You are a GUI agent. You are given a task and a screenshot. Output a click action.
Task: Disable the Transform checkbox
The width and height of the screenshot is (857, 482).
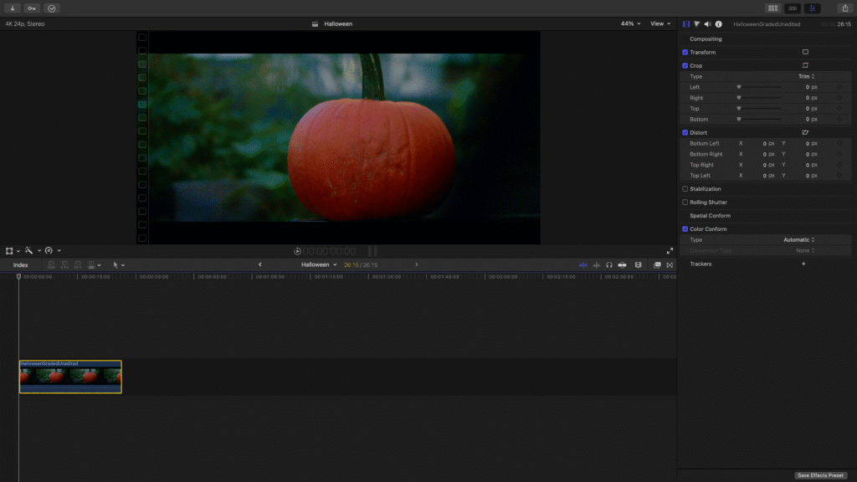(x=685, y=52)
